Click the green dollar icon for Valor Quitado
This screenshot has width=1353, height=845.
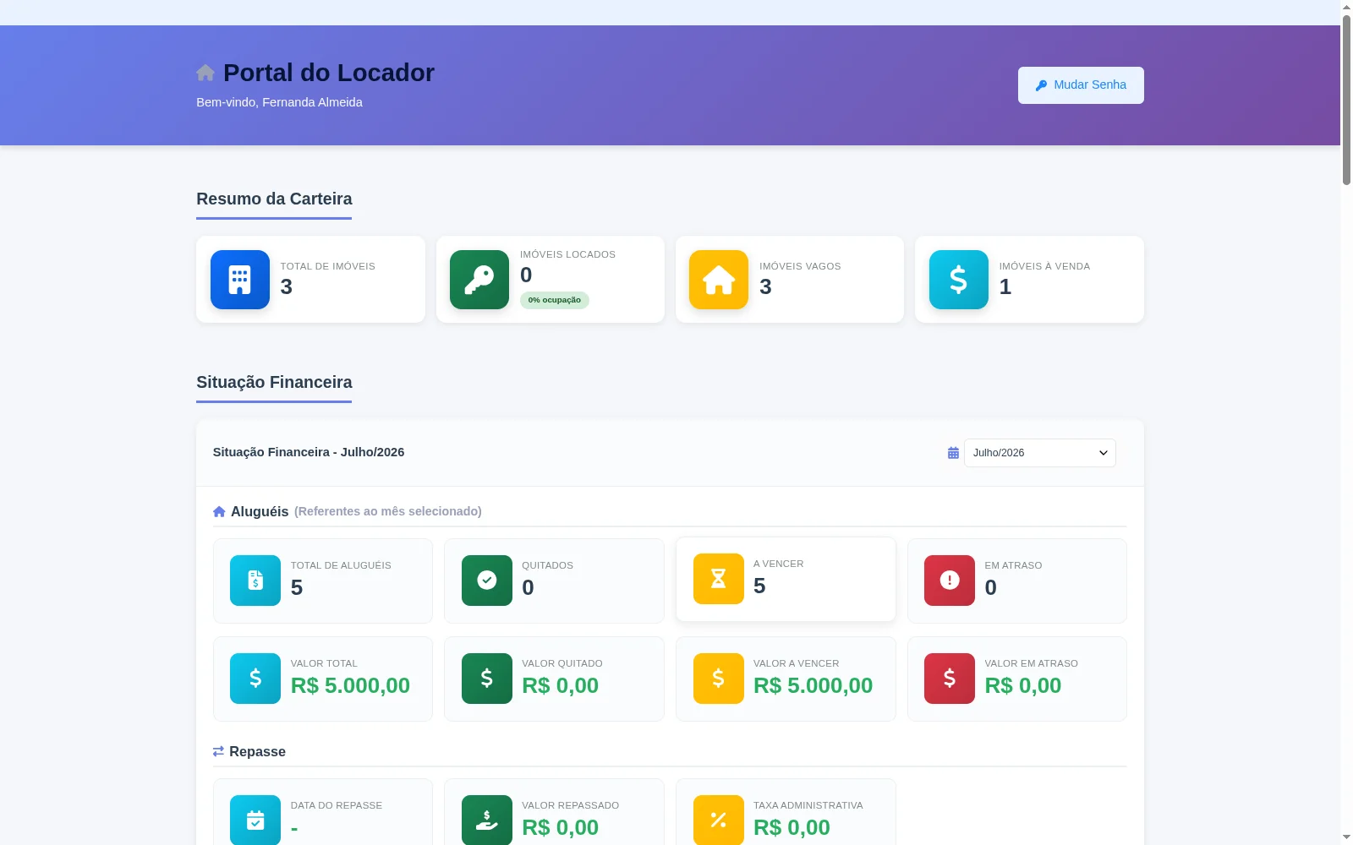coord(487,679)
